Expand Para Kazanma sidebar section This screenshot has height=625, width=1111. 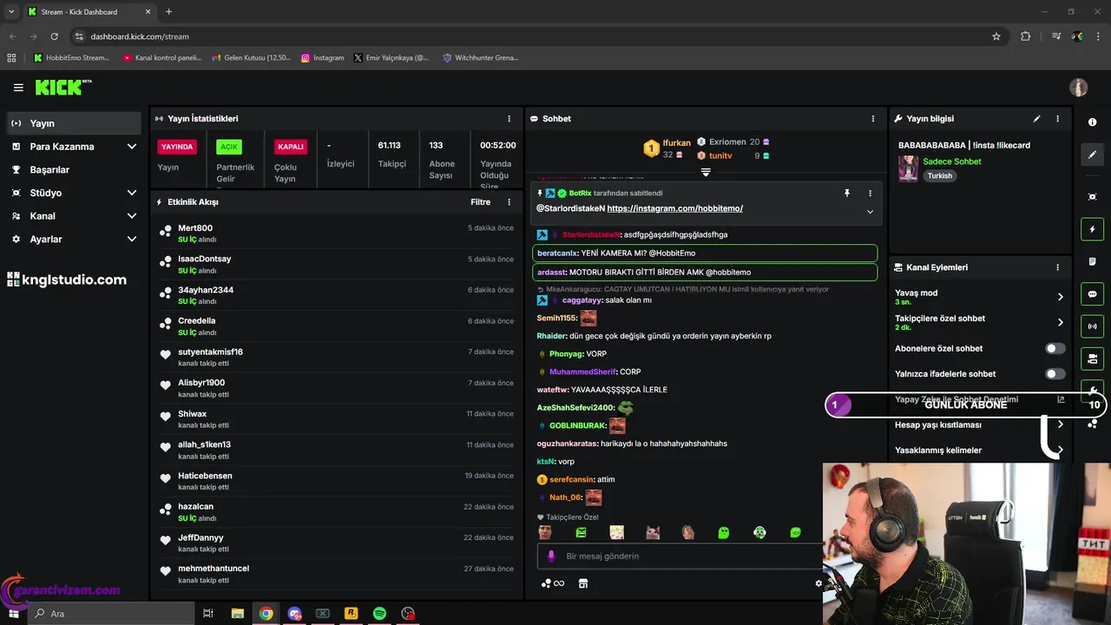(x=132, y=147)
